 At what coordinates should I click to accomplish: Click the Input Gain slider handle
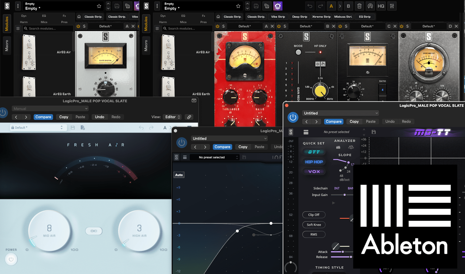pos(345,195)
